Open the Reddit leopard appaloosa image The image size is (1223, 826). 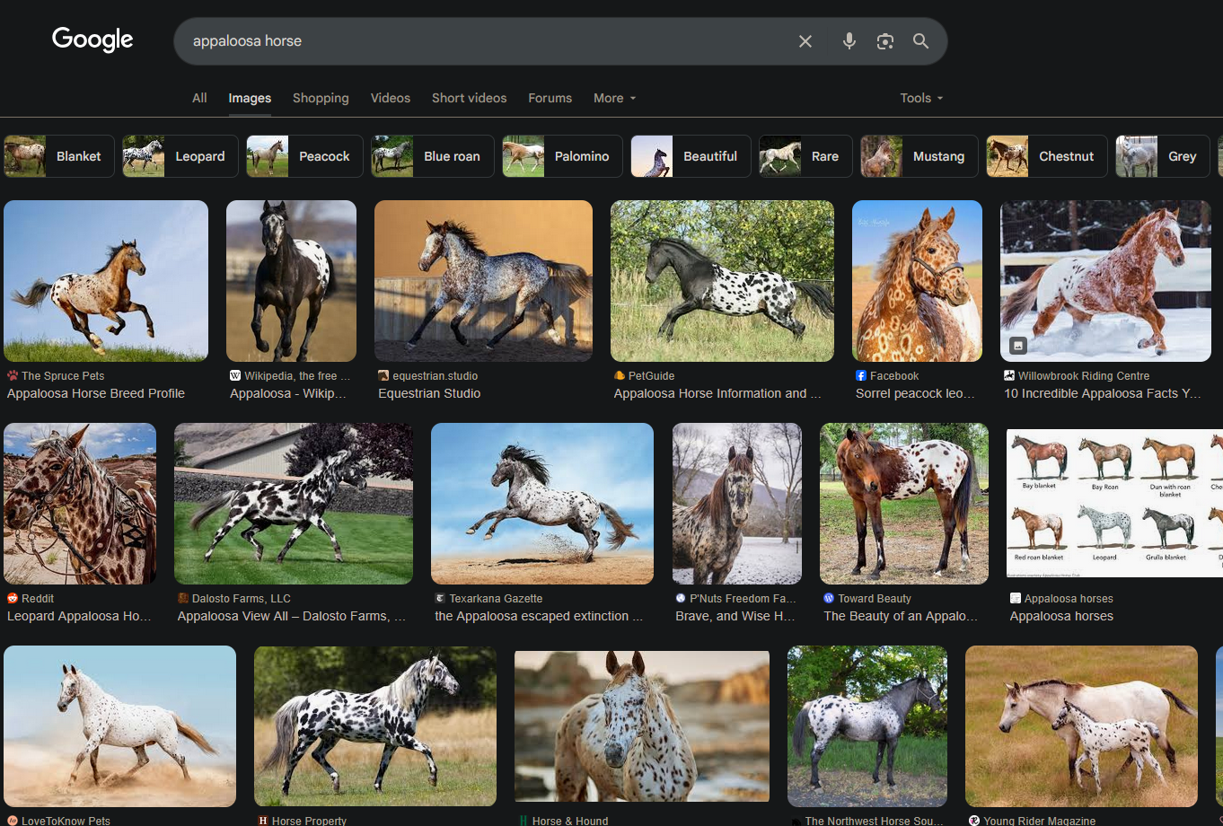[x=80, y=504]
